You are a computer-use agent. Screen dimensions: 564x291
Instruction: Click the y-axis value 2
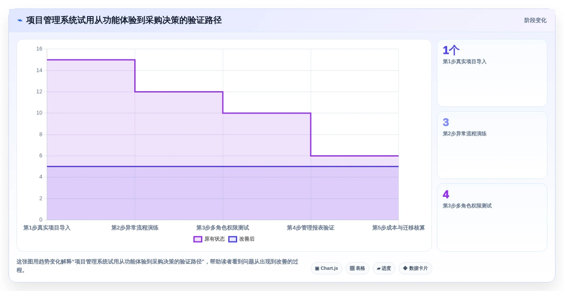point(41,199)
